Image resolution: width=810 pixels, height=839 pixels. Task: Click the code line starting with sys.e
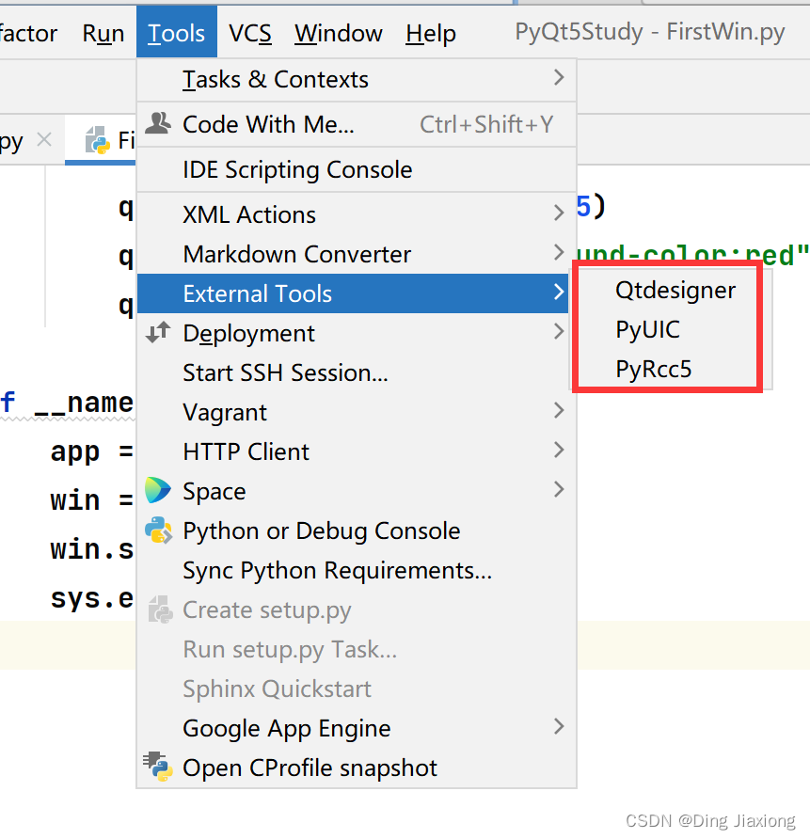click(x=91, y=598)
